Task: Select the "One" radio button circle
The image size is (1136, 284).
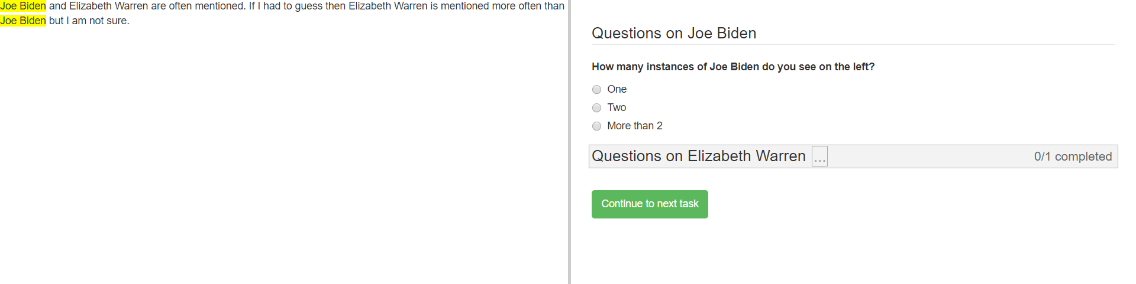Action: tap(596, 90)
